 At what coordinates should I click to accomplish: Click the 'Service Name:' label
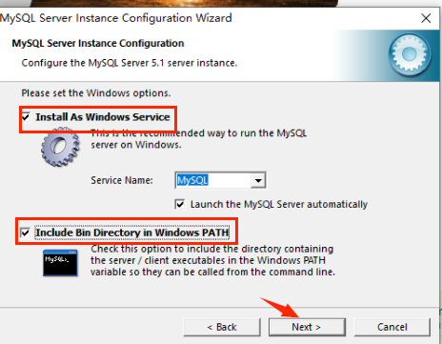coord(122,180)
